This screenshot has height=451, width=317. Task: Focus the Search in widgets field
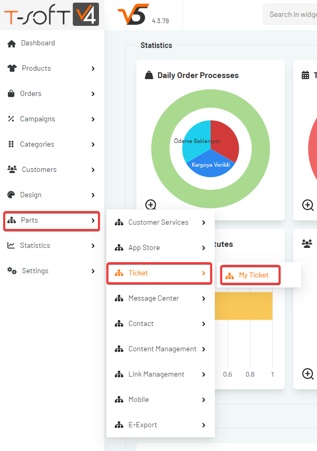click(x=292, y=15)
